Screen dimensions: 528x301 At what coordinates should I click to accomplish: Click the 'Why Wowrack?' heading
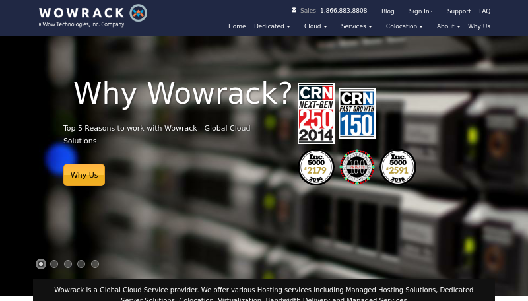pyautogui.click(x=183, y=93)
